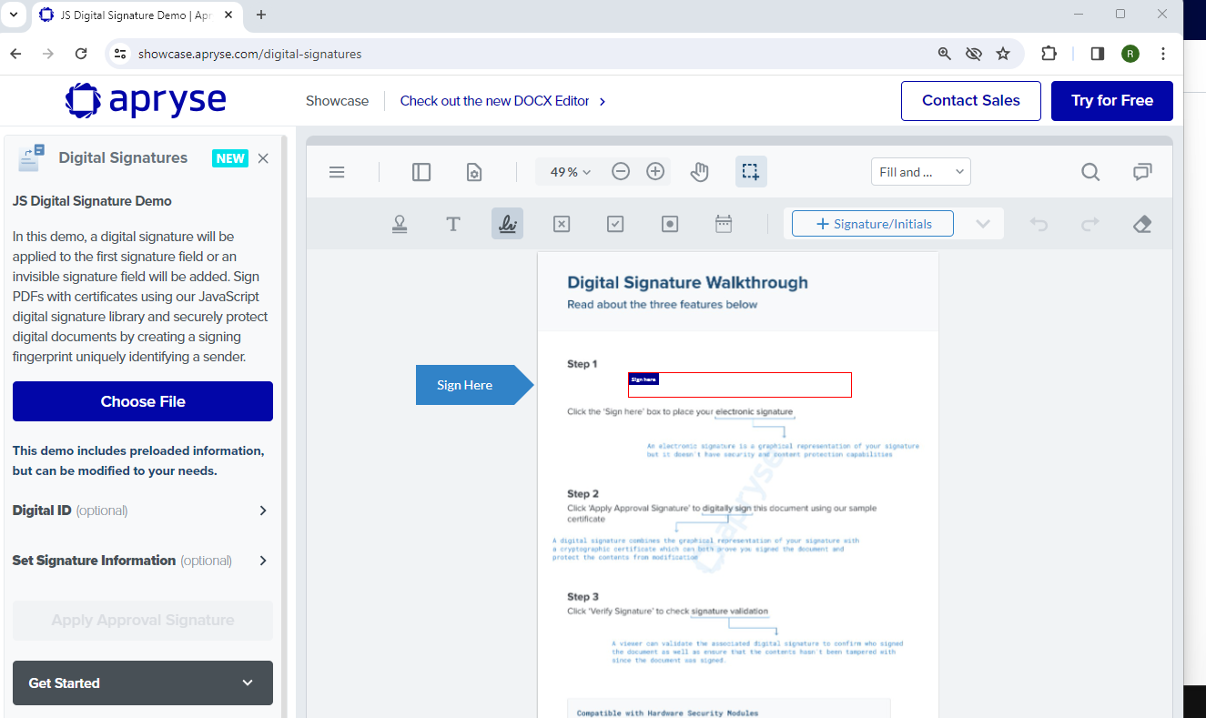Click the NEW badge

click(x=230, y=158)
